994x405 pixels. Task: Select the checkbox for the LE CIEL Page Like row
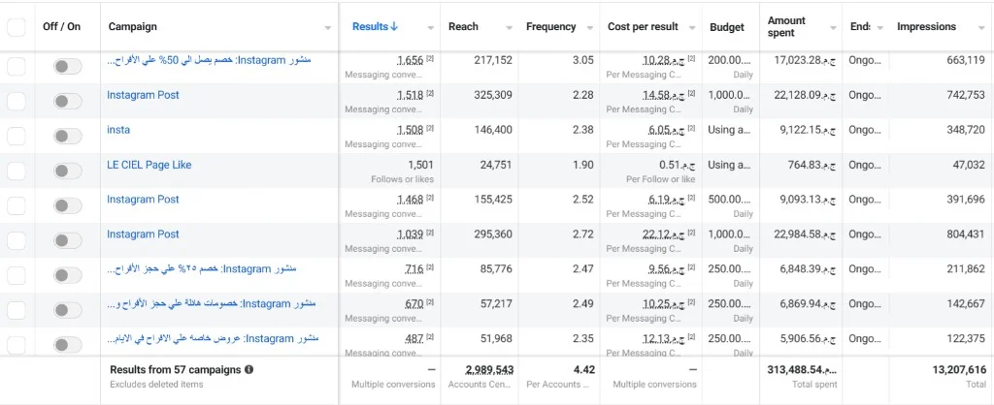[16, 171]
